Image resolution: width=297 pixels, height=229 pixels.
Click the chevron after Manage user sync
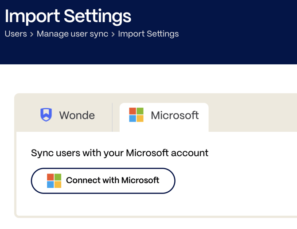coord(113,34)
